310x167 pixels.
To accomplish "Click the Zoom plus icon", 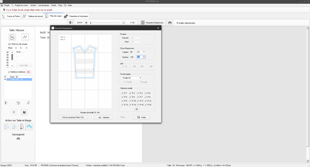I will tap(86, 23).
